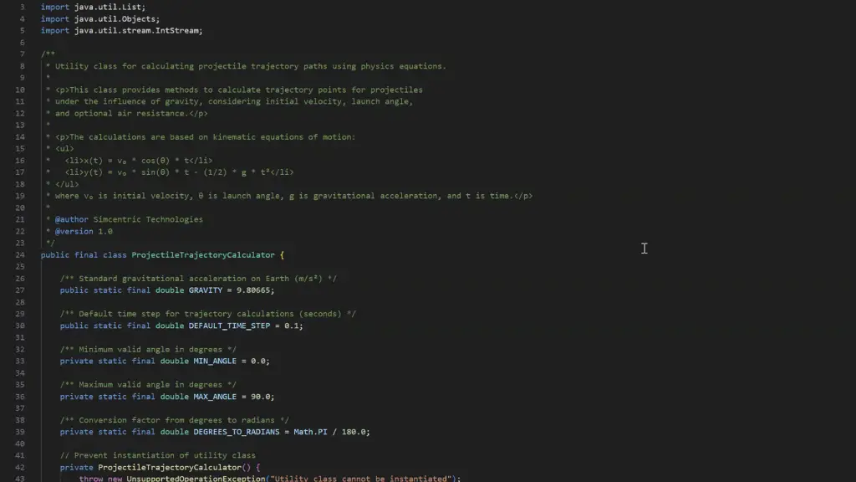Click the DEFAULT_TIME_STEP constant name

click(229, 326)
